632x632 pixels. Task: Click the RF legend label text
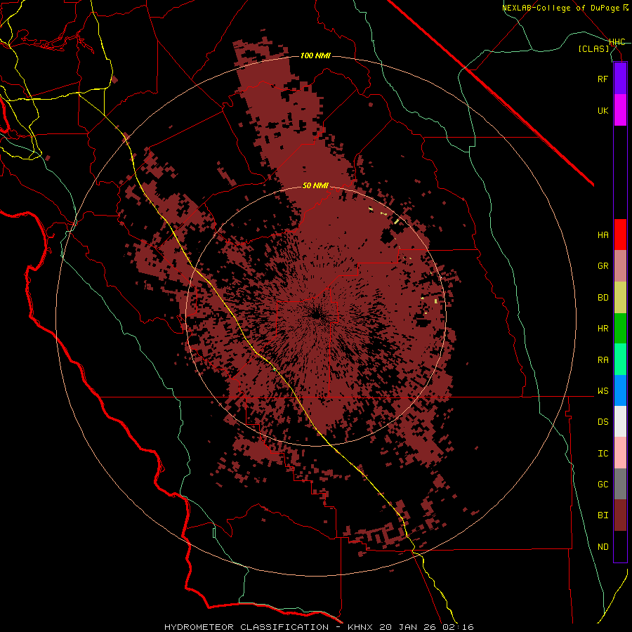click(603, 79)
